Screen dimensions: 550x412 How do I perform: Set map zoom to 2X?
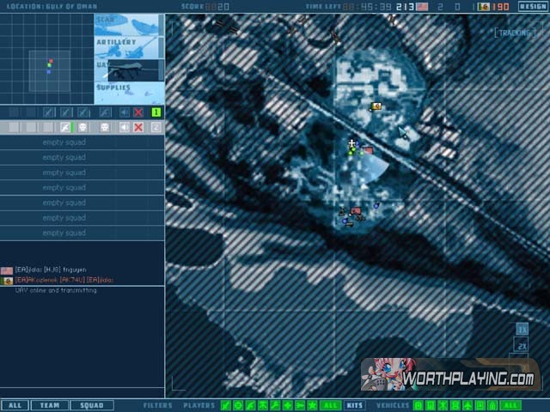(521, 345)
